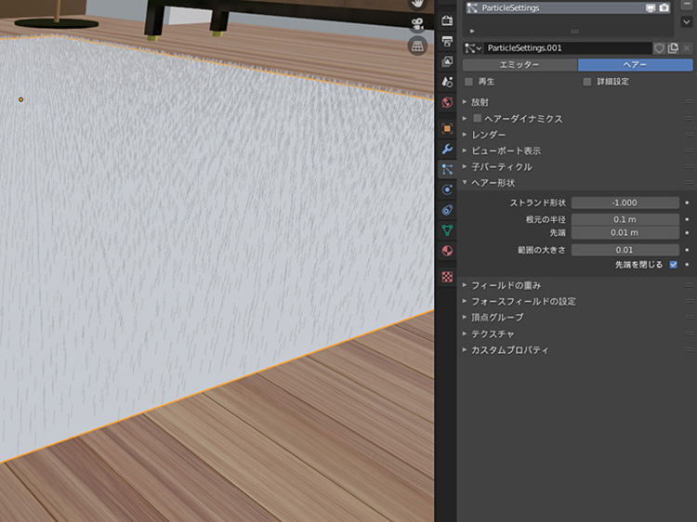Uncheck the 先端を閉じる checkbox
Viewport: 697px width, 522px height.
click(674, 265)
